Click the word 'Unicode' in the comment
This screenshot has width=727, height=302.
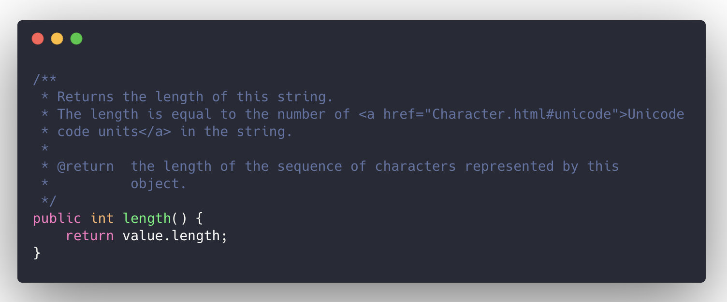click(656, 114)
